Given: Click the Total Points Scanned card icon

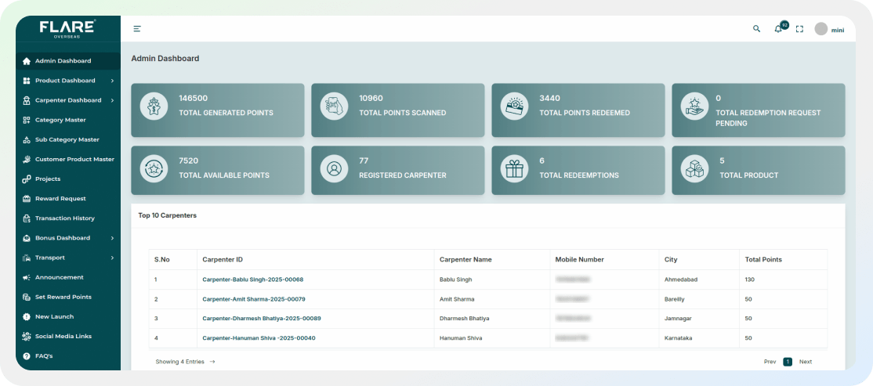Looking at the screenshot, I should (x=334, y=106).
